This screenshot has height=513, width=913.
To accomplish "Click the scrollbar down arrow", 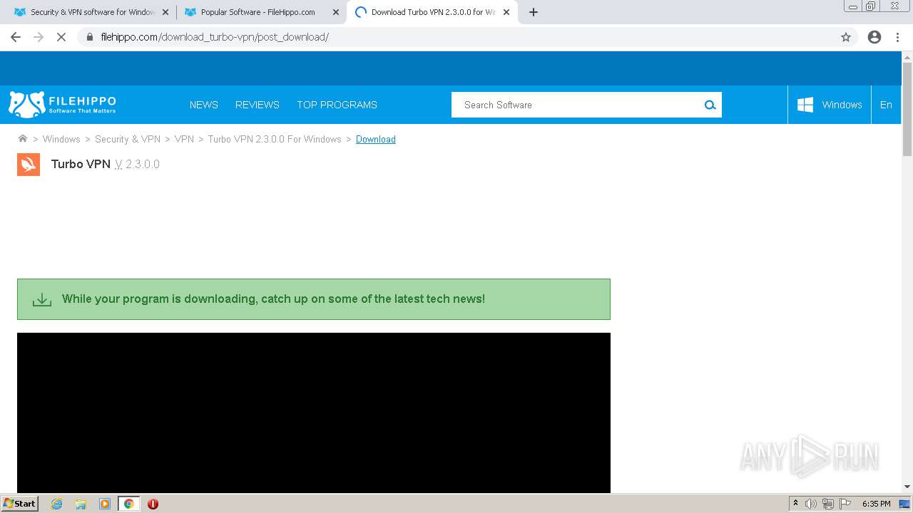I will (907, 487).
